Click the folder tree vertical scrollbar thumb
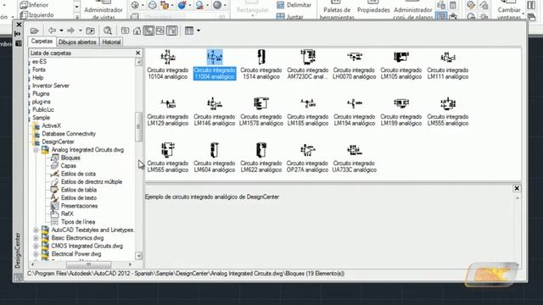 138,126
